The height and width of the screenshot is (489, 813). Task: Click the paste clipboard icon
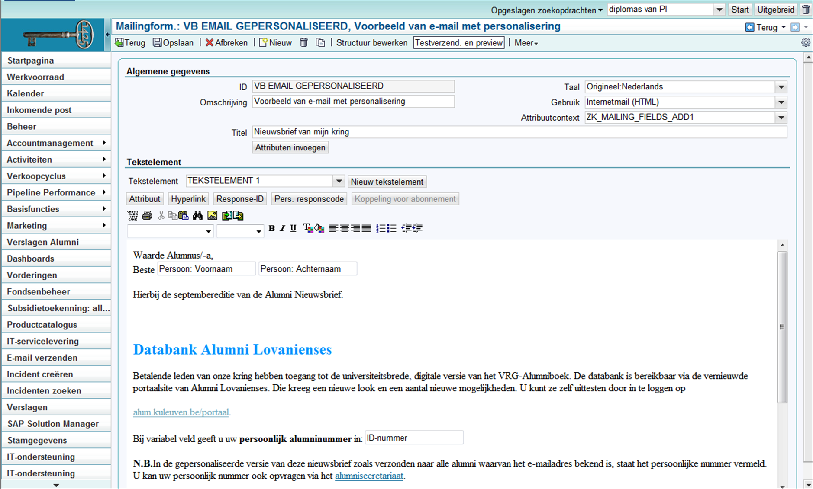click(183, 215)
